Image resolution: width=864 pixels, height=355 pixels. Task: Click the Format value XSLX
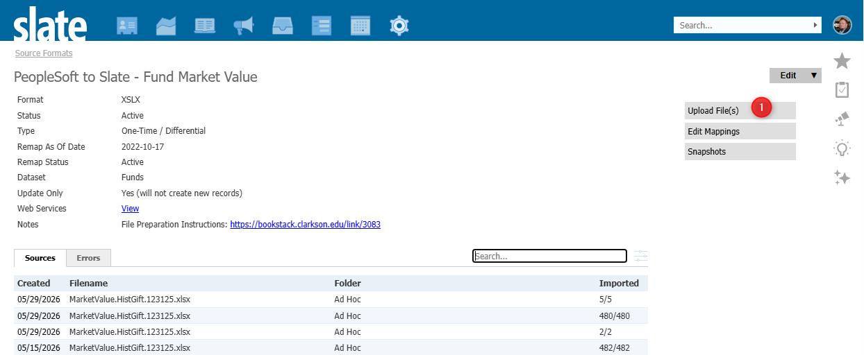(131, 100)
